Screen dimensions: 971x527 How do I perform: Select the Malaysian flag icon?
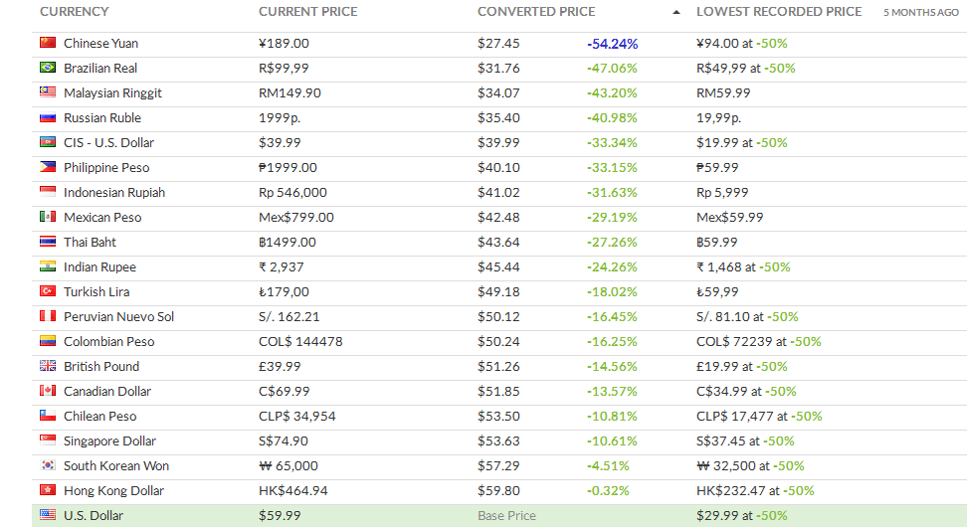(x=48, y=91)
